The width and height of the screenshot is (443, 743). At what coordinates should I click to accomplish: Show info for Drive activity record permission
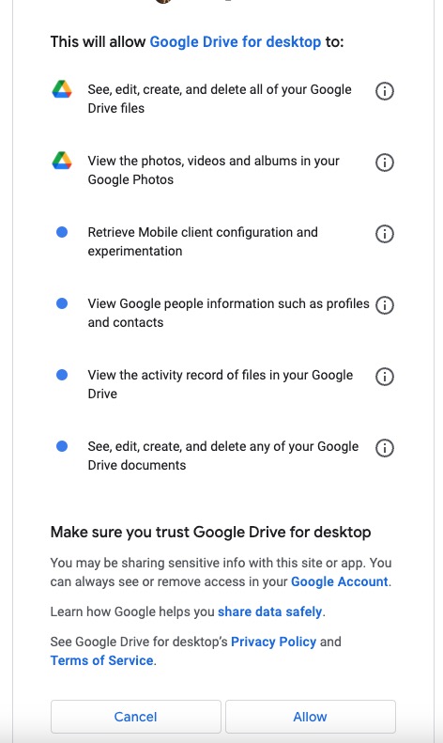pyautogui.click(x=384, y=377)
